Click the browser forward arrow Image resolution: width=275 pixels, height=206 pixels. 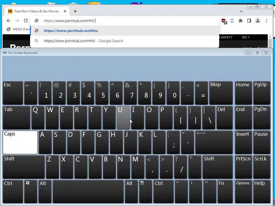[17, 21]
